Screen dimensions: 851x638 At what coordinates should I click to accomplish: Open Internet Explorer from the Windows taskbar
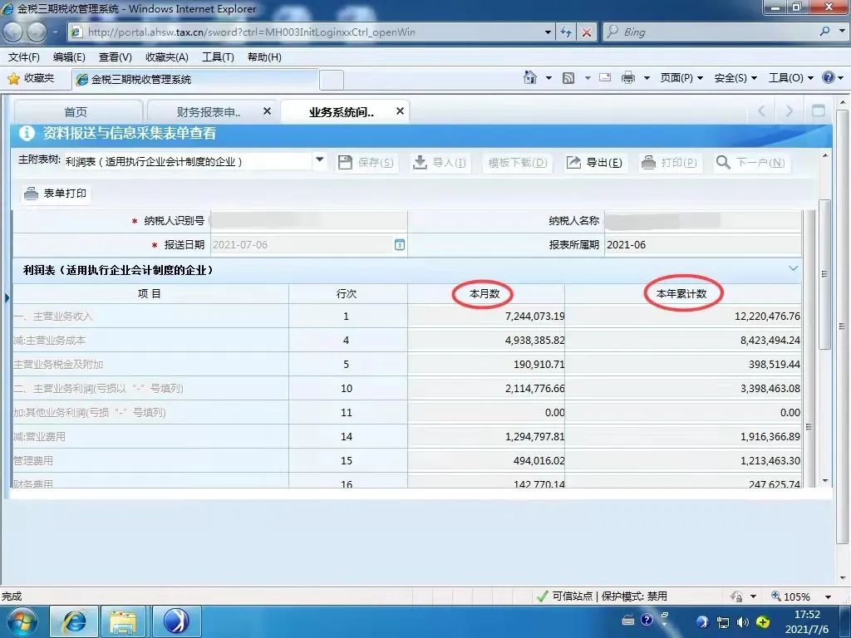click(74, 621)
